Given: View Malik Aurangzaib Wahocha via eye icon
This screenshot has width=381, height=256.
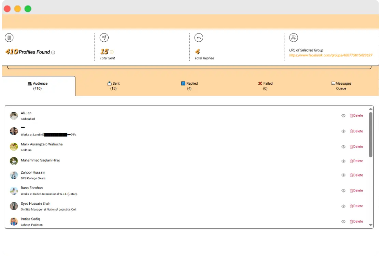Looking at the screenshot, I should pos(343,147).
